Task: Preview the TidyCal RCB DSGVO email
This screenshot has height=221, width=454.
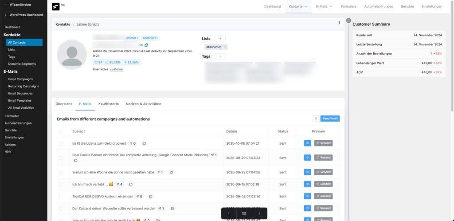Action: click(308, 197)
